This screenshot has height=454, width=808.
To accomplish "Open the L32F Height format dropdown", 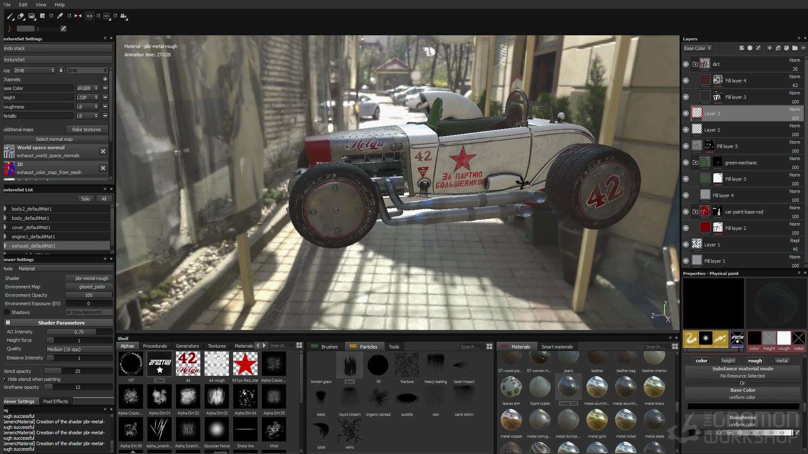I will 87,97.
